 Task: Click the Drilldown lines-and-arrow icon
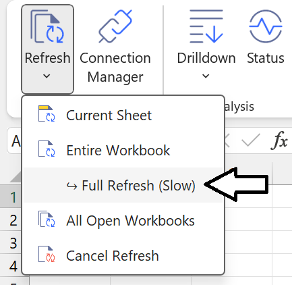coord(206,26)
